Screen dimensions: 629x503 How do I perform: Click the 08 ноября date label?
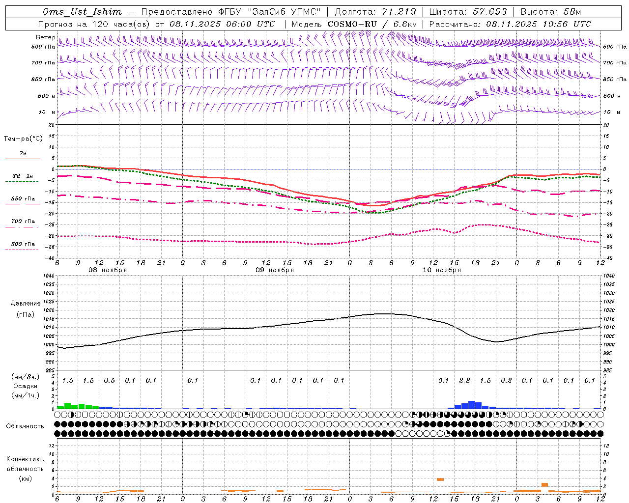pyautogui.click(x=108, y=270)
